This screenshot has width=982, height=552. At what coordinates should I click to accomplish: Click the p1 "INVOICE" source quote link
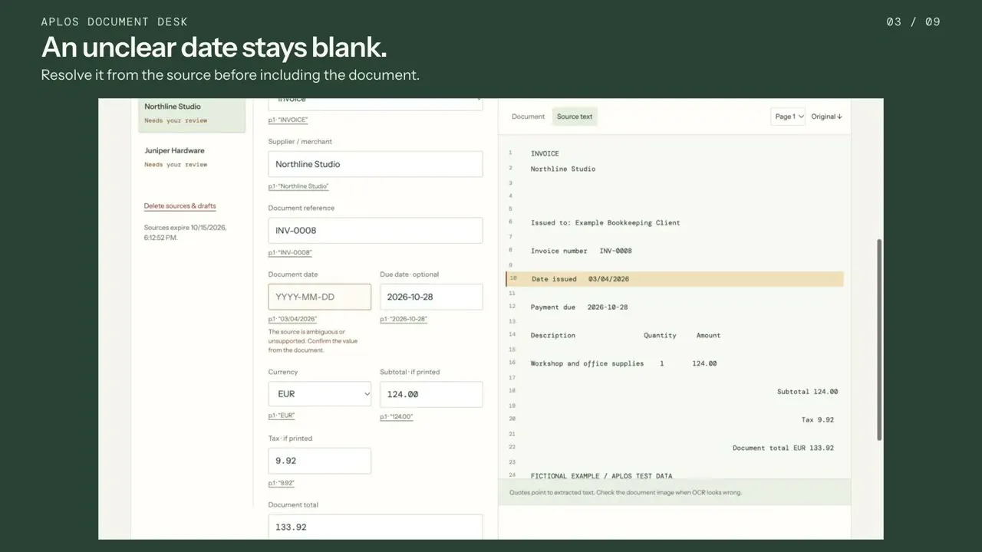click(288, 120)
